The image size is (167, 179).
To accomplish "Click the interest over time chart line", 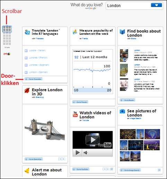I will click(92, 70).
